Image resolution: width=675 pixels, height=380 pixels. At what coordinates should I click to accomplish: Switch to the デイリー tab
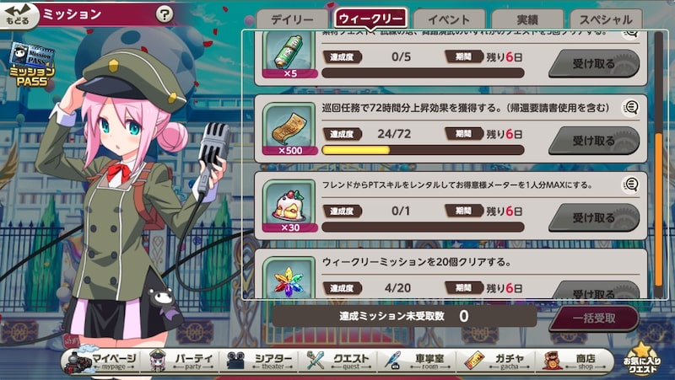coord(292,19)
